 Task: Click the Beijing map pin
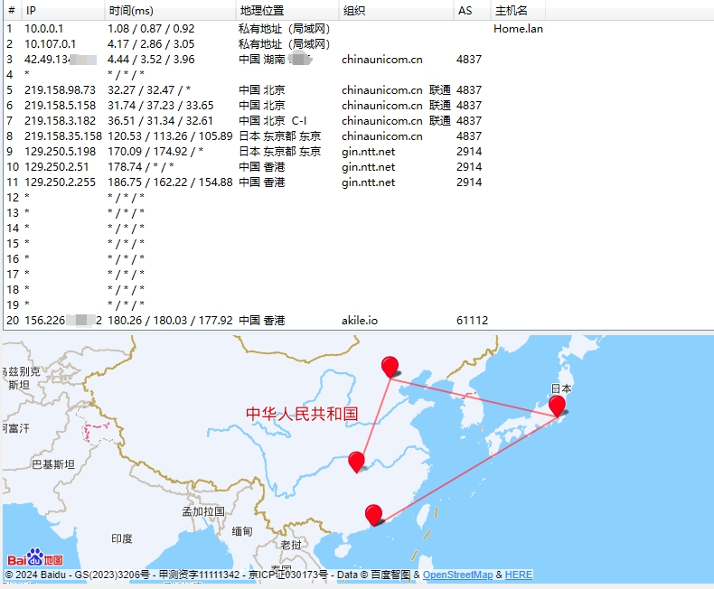[390, 367]
